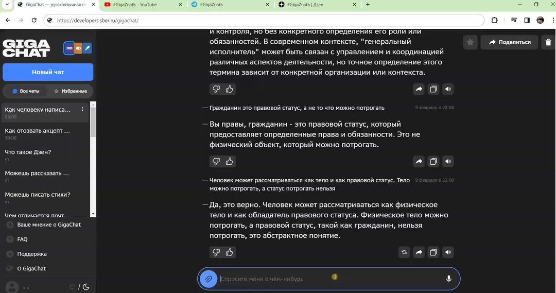Like the Вы правы answer
556x293 pixels.
[x=230, y=161]
